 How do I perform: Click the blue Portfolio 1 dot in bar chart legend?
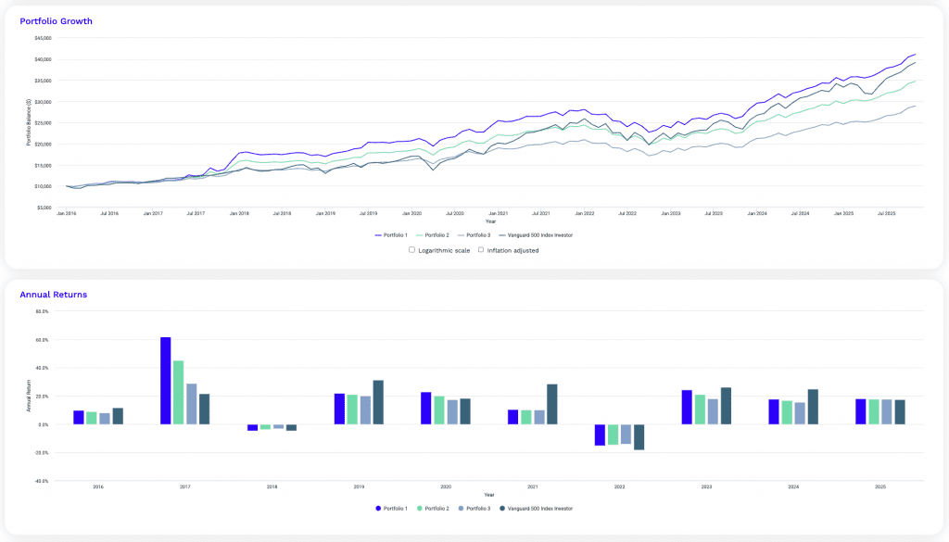(x=378, y=508)
